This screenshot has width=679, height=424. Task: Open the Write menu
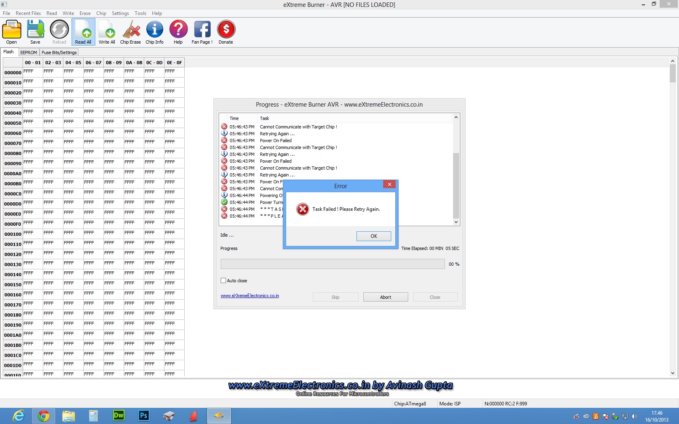[x=68, y=13]
